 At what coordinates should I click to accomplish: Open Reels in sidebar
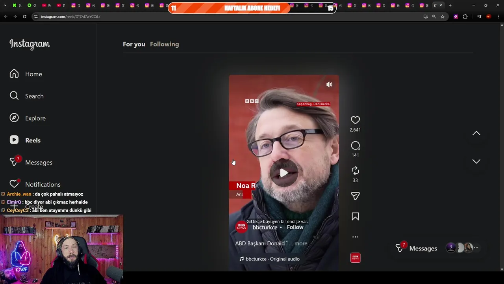pos(25,140)
